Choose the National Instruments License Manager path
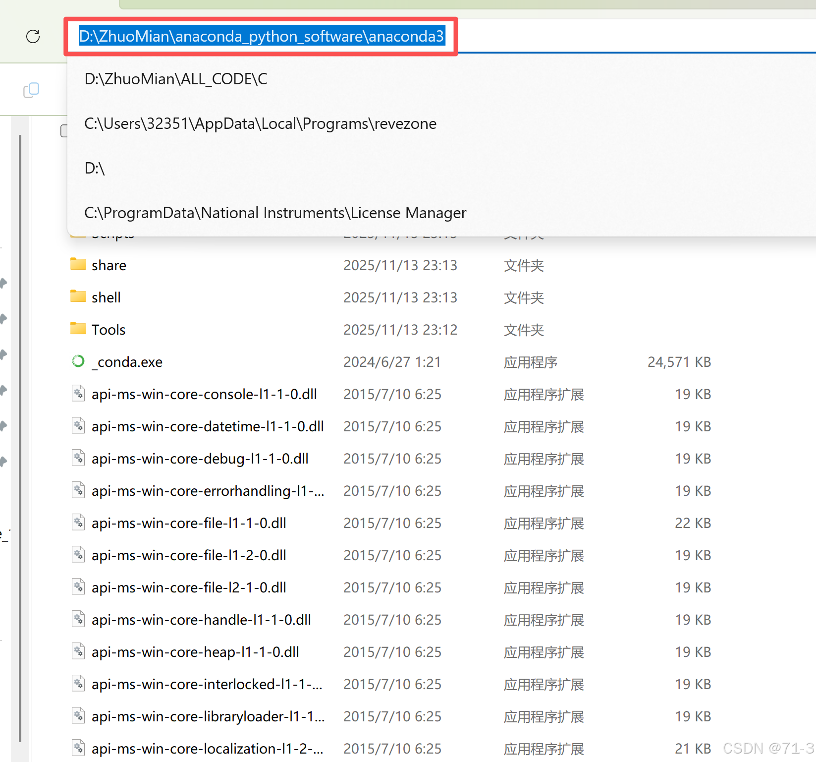The height and width of the screenshot is (762, 816). (441, 213)
